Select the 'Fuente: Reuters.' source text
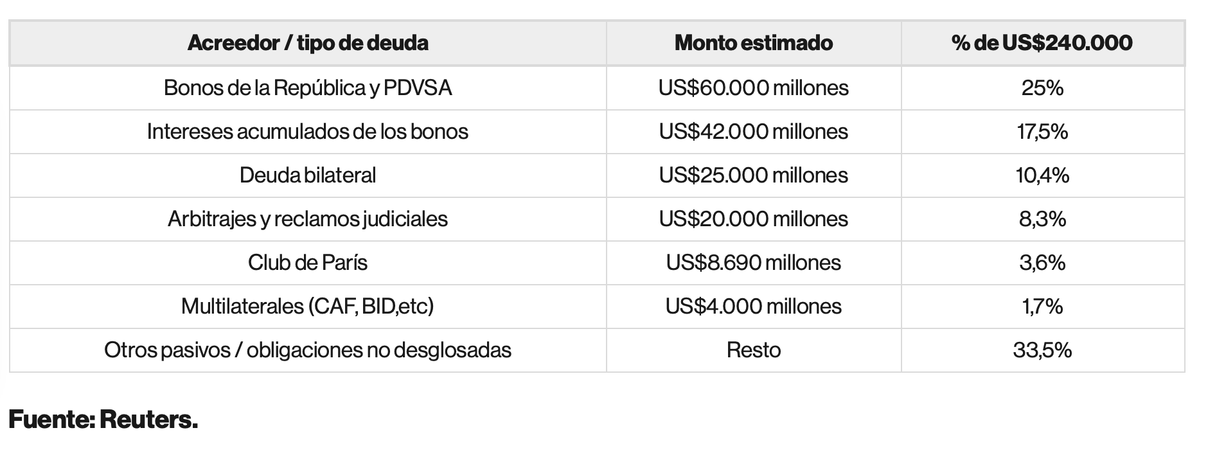 pos(103,420)
